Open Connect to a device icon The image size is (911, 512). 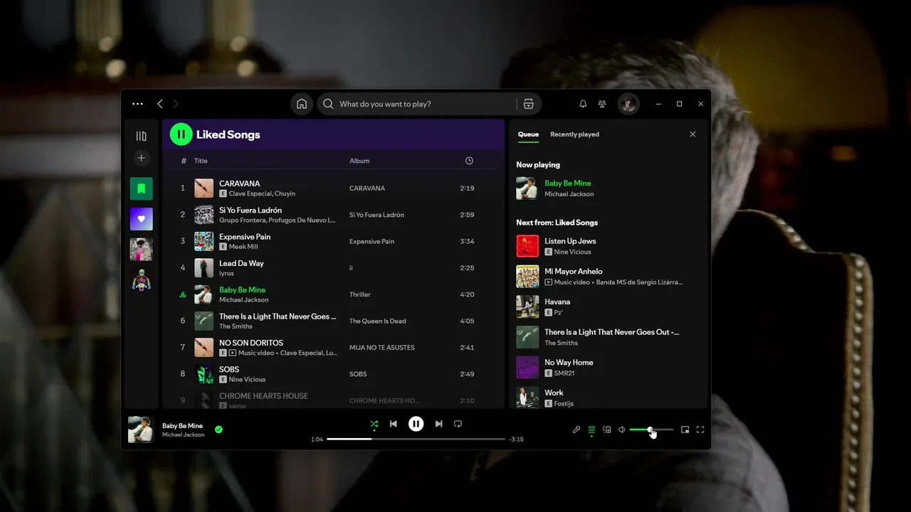click(606, 430)
